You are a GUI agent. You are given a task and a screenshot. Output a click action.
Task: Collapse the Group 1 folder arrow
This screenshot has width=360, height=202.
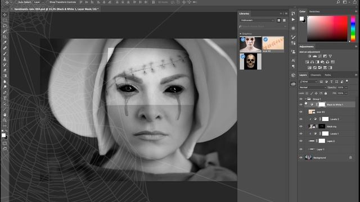coord(305,99)
